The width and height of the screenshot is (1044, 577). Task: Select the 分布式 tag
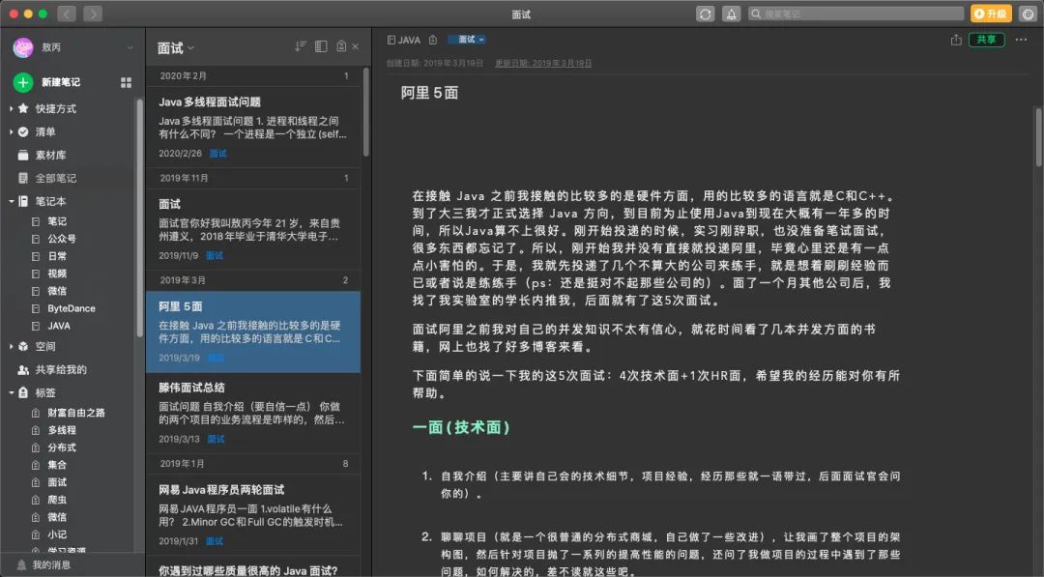click(x=61, y=447)
